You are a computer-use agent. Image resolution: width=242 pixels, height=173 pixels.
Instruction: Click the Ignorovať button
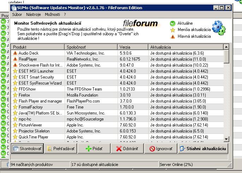point(161,149)
